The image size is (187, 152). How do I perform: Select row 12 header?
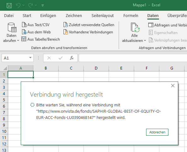pyautogui.click(x=4, y=144)
